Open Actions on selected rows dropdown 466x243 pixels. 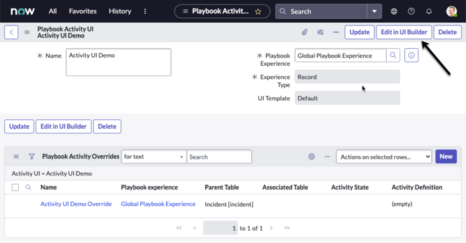coord(384,157)
